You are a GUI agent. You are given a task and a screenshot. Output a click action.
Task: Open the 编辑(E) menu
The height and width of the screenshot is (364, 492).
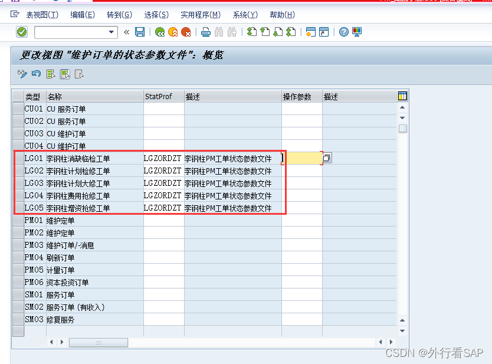pos(83,15)
